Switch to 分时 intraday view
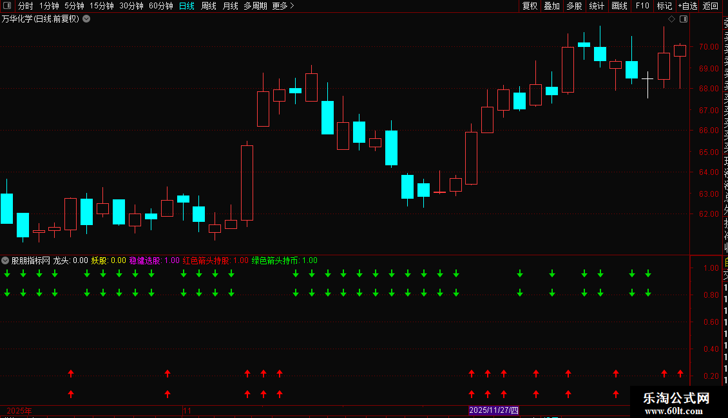Image resolution: width=728 pixels, height=418 pixels. click(26, 6)
